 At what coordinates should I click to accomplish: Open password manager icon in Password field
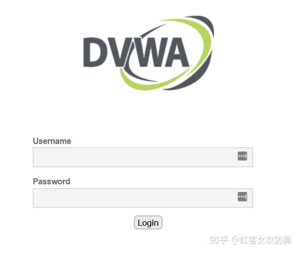(x=242, y=196)
